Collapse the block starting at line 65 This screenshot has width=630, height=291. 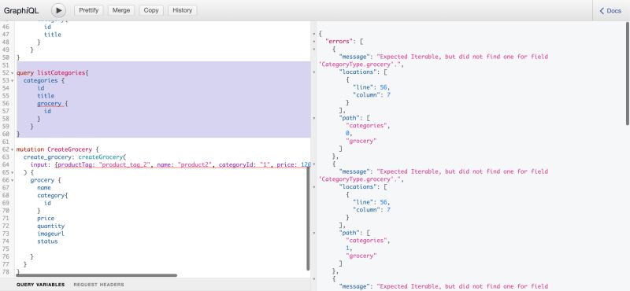[x=12, y=172]
